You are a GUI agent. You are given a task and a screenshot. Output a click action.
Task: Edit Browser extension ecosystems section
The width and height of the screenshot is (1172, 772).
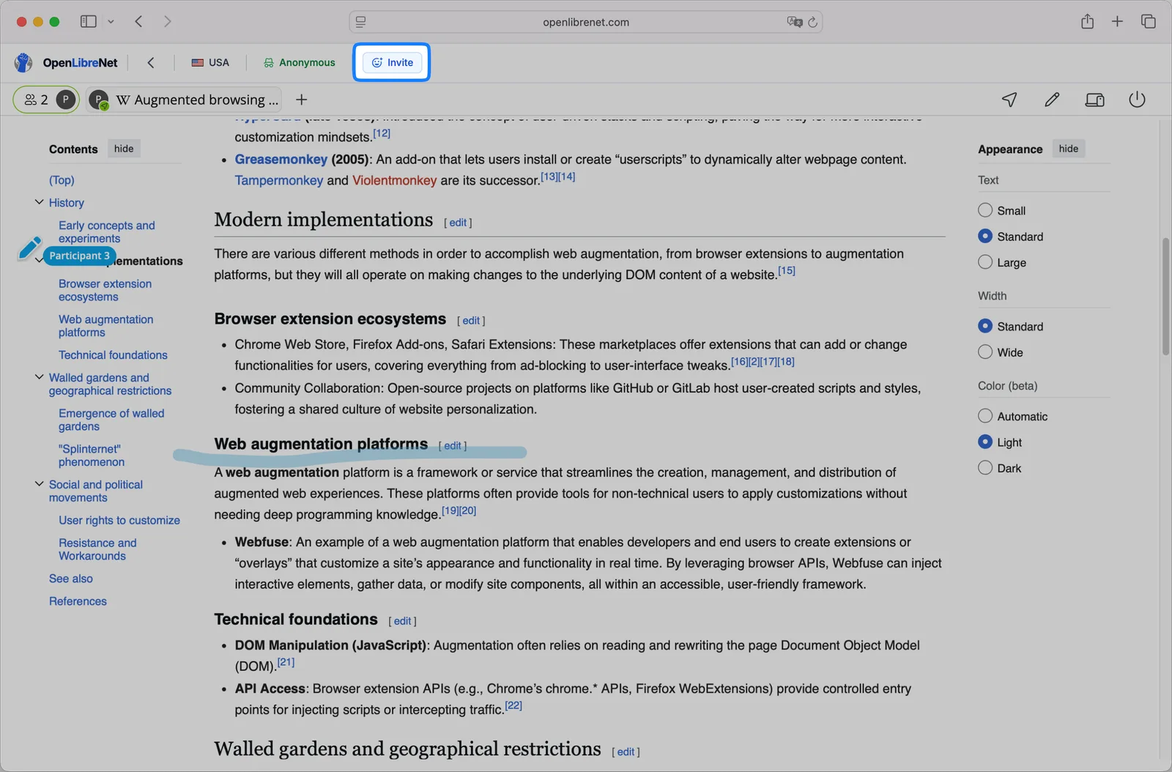click(471, 321)
